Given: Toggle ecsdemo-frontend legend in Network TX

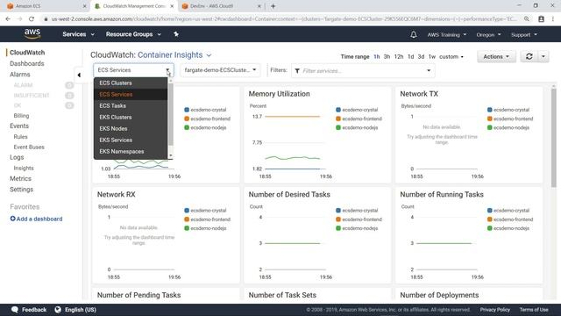Looking at the screenshot, I should tap(510, 118).
